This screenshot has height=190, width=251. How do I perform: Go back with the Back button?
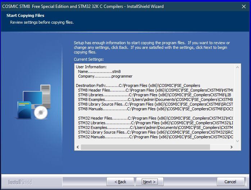point(120,182)
